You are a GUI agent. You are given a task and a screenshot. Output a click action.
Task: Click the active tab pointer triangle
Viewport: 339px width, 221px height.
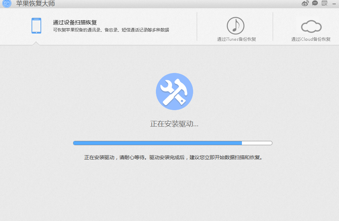pos(36,43)
